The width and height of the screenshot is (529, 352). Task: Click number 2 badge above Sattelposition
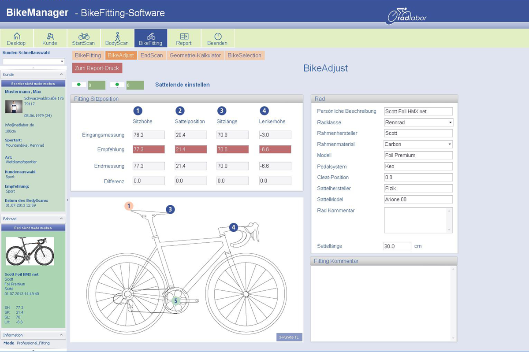[179, 111]
